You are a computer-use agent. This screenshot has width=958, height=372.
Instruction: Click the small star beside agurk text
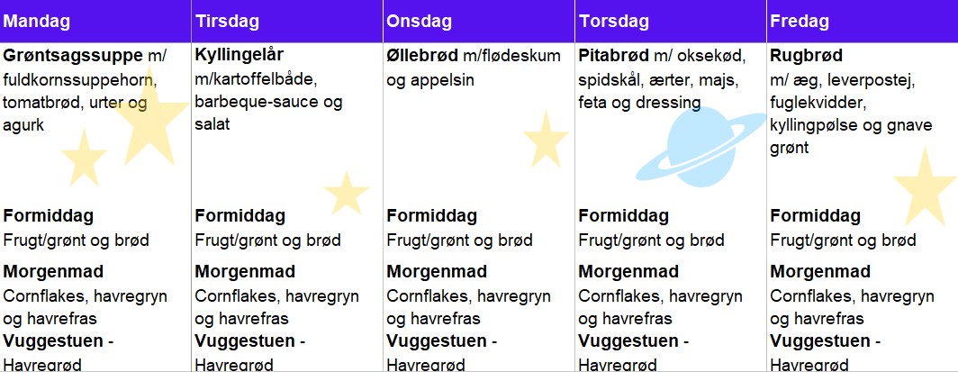tap(84, 158)
